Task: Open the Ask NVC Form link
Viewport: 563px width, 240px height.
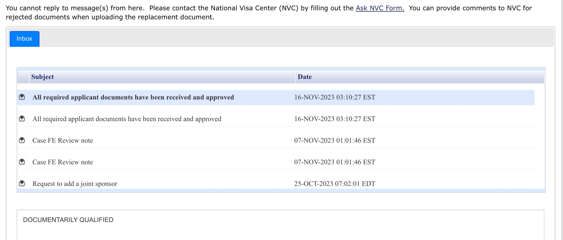Action: (380, 8)
